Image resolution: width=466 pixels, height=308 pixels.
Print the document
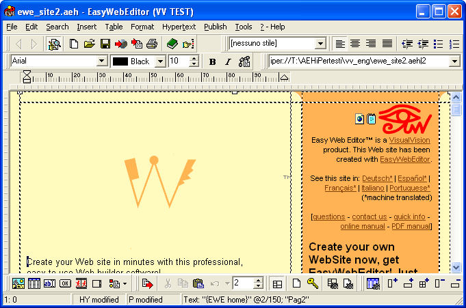[152, 44]
